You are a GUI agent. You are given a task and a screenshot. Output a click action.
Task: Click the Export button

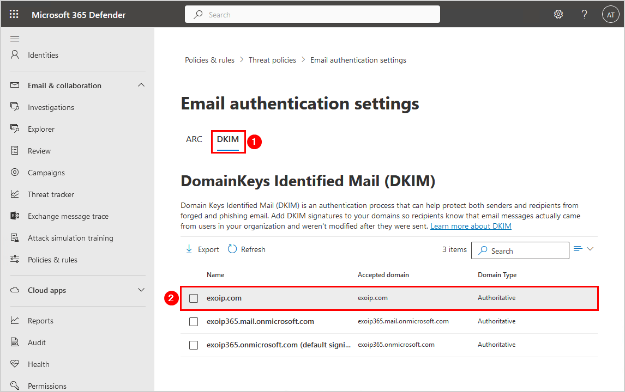[202, 249]
